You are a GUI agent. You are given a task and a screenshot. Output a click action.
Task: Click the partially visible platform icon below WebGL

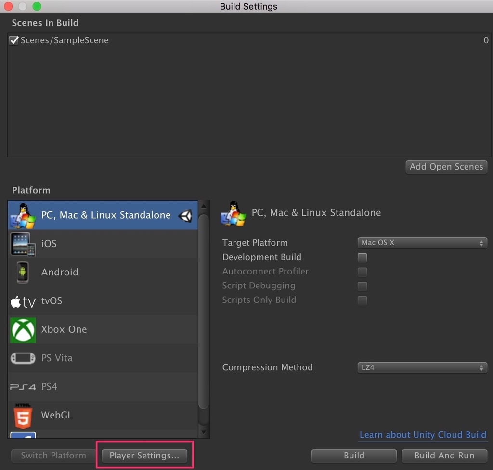[23, 435]
